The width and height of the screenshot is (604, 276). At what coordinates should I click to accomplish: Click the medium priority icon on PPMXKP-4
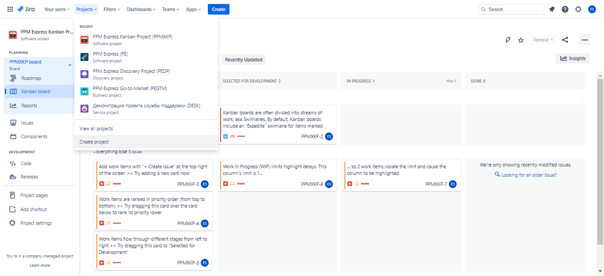pyautogui.click(x=108, y=223)
